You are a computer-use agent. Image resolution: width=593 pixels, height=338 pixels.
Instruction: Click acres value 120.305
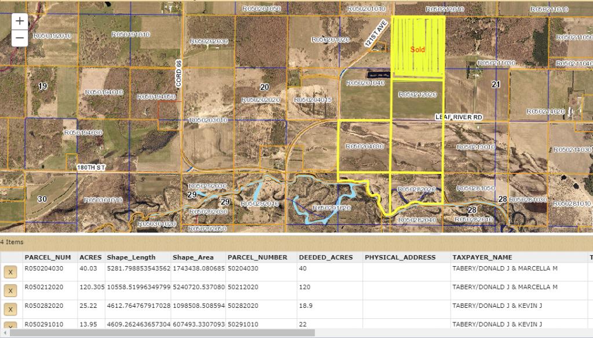point(92,287)
